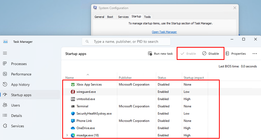
Task: Close the System Configuration window
Action: click(235, 8)
